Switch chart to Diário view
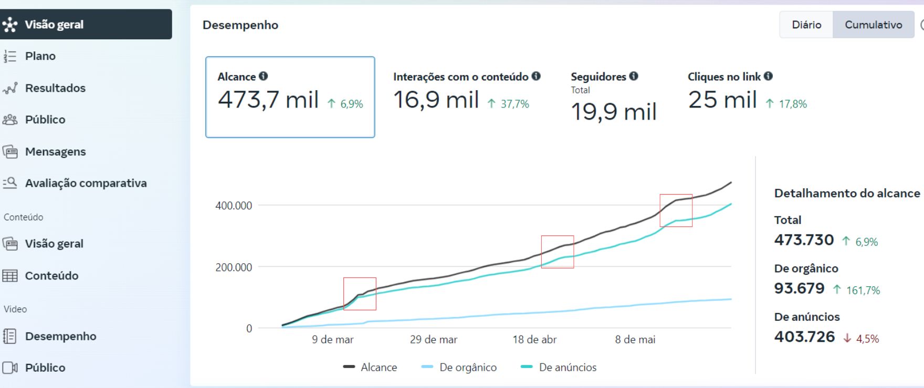The width and height of the screenshot is (924, 388). tap(806, 25)
